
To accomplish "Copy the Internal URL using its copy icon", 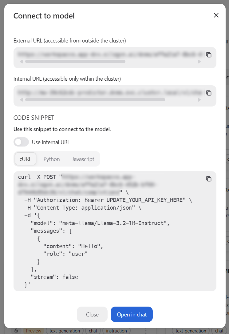I will [x=209, y=93].
